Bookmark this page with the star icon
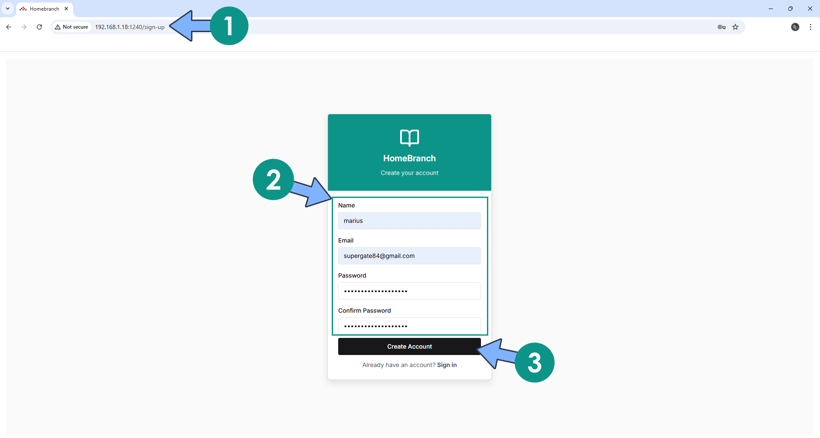This screenshot has height=438, width=820. [x=735, y=27]
